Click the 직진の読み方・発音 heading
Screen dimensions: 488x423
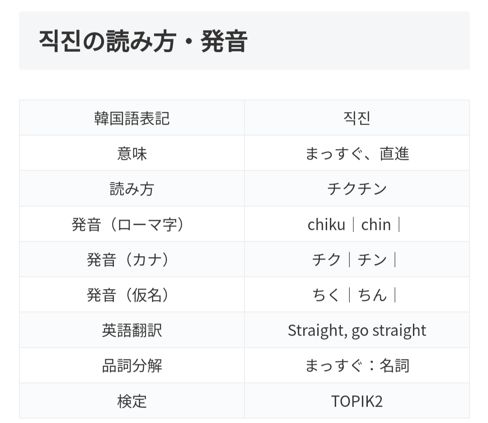click(143, 42)
